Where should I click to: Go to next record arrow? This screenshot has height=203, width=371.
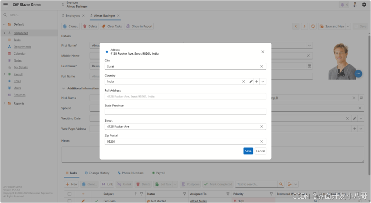click(304, 26)
